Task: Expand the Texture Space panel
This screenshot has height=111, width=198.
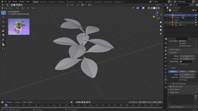Action: (x=175, y=50)
